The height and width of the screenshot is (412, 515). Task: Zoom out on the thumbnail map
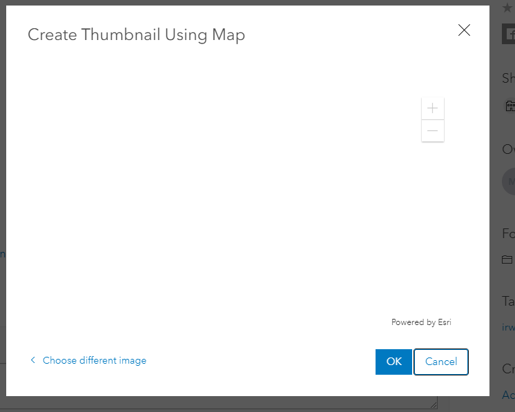433,130
